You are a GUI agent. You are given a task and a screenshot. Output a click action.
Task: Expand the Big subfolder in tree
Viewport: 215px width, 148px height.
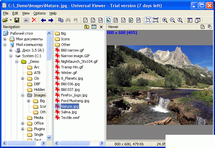(28, 101)
